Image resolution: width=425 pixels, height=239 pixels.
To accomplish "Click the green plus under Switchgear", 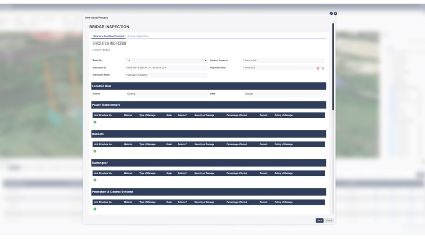I will pyautogui.click(x=95, y=180).
